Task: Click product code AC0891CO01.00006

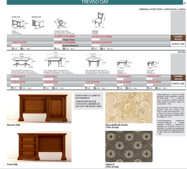Action: click(x=65, y=42)
